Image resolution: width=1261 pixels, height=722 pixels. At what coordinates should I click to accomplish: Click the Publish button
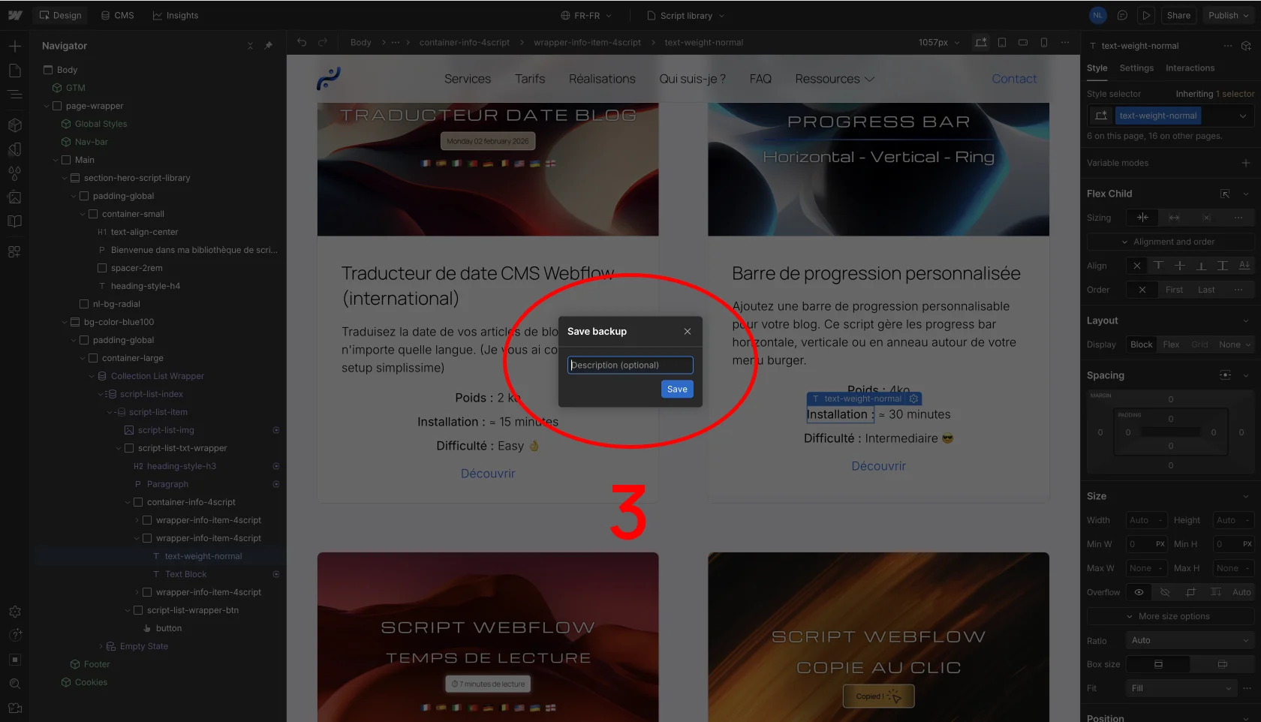click(1223, 15)
